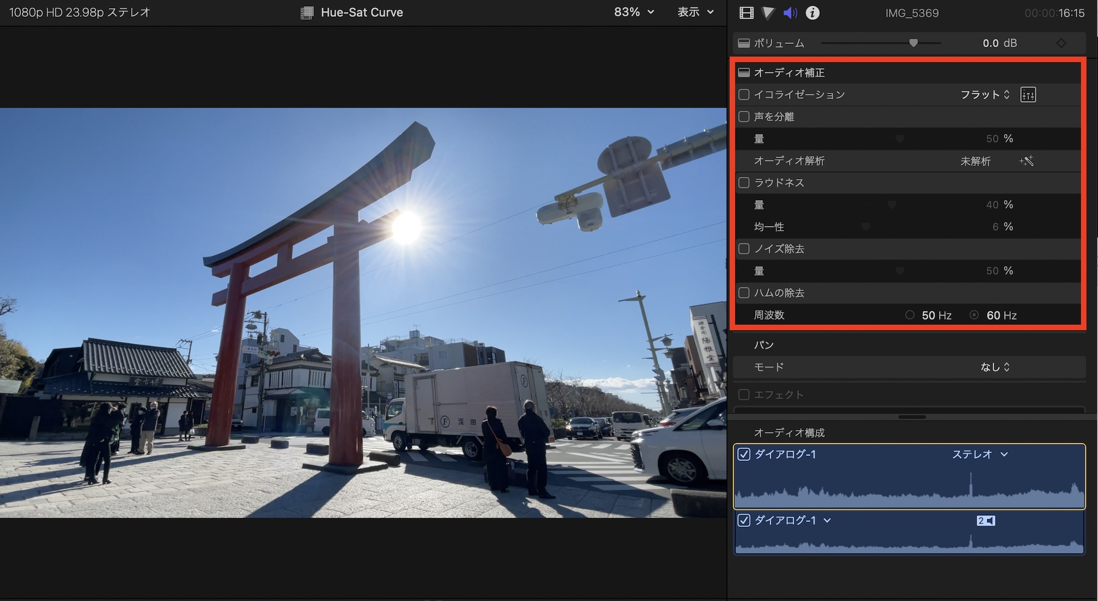Open the color inspector triangle icon
1098x601 pixels.
coord(769,13)
